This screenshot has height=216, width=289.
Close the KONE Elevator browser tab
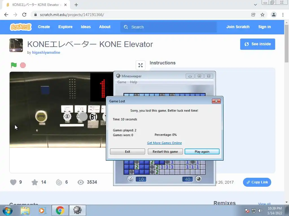tap(65, 5)
